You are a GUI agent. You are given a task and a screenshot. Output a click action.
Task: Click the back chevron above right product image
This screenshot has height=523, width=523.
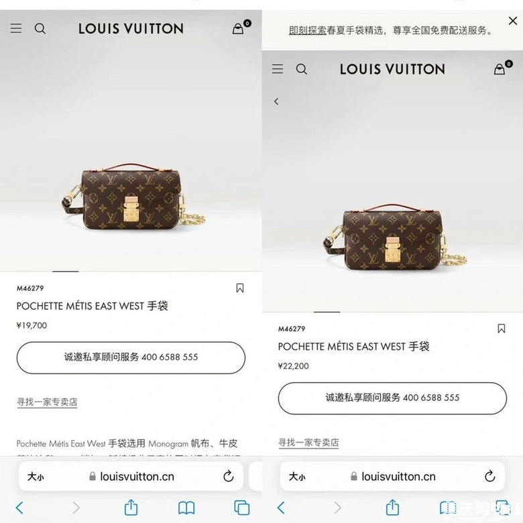pos(276,101)
